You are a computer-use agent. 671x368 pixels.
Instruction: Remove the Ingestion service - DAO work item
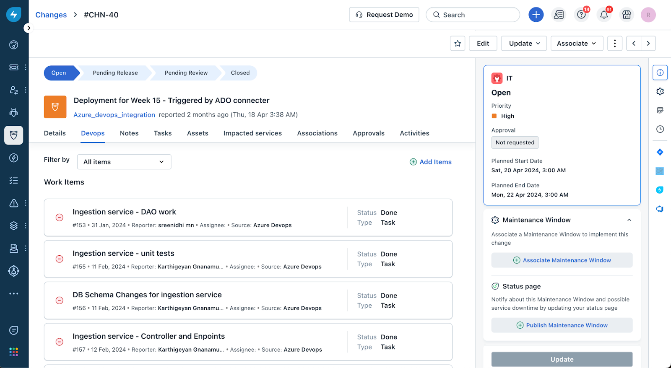[60, 218]
